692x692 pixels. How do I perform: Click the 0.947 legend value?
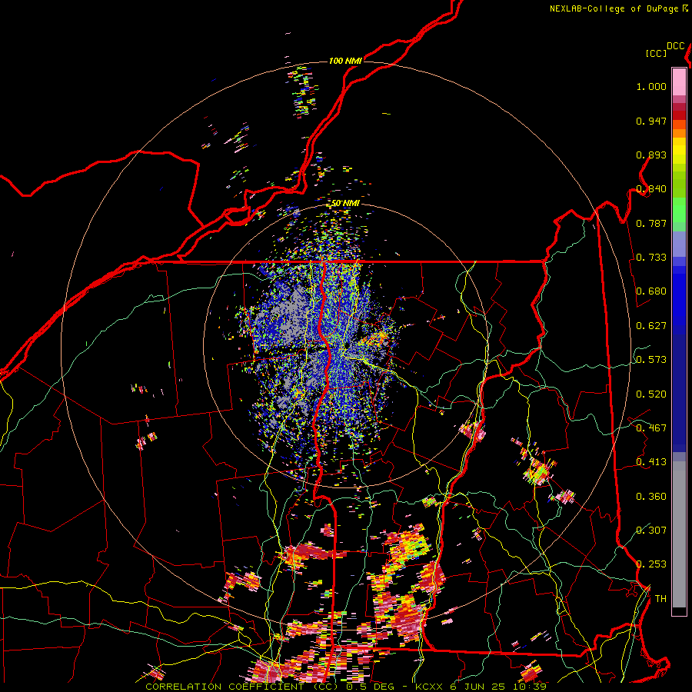click(651, 121)
